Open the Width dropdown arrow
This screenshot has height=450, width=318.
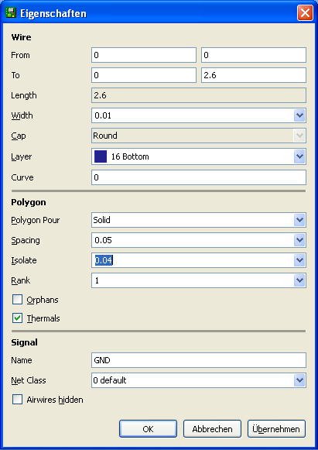click(x=299, y=115)
